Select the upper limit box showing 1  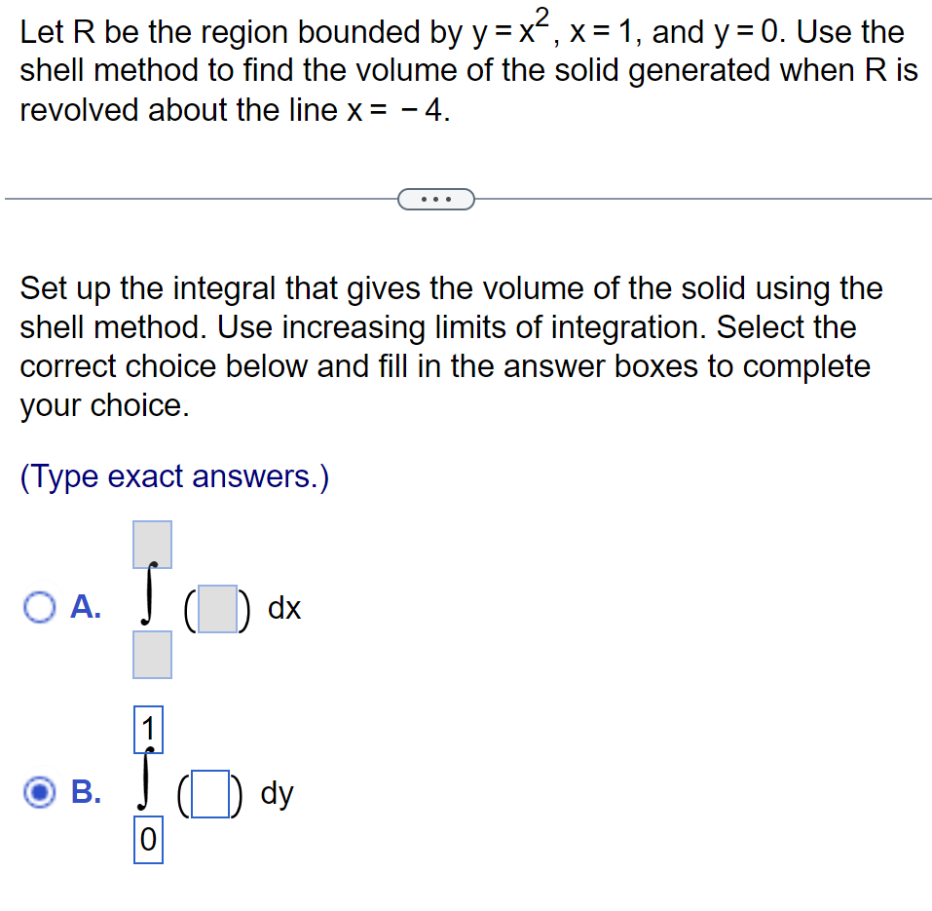coord(148,728)
